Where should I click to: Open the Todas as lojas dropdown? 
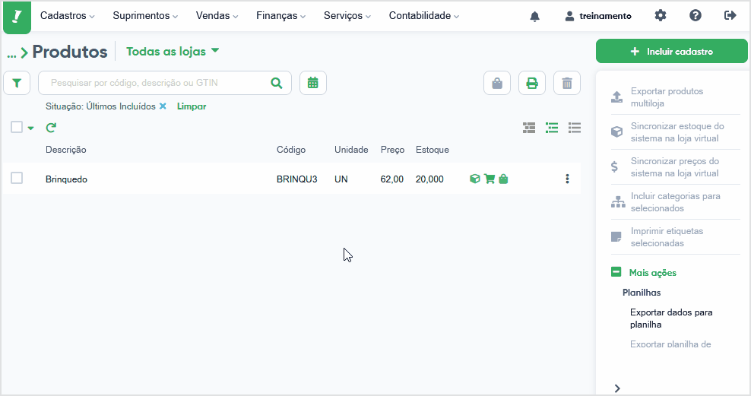[x=173, y=51]
